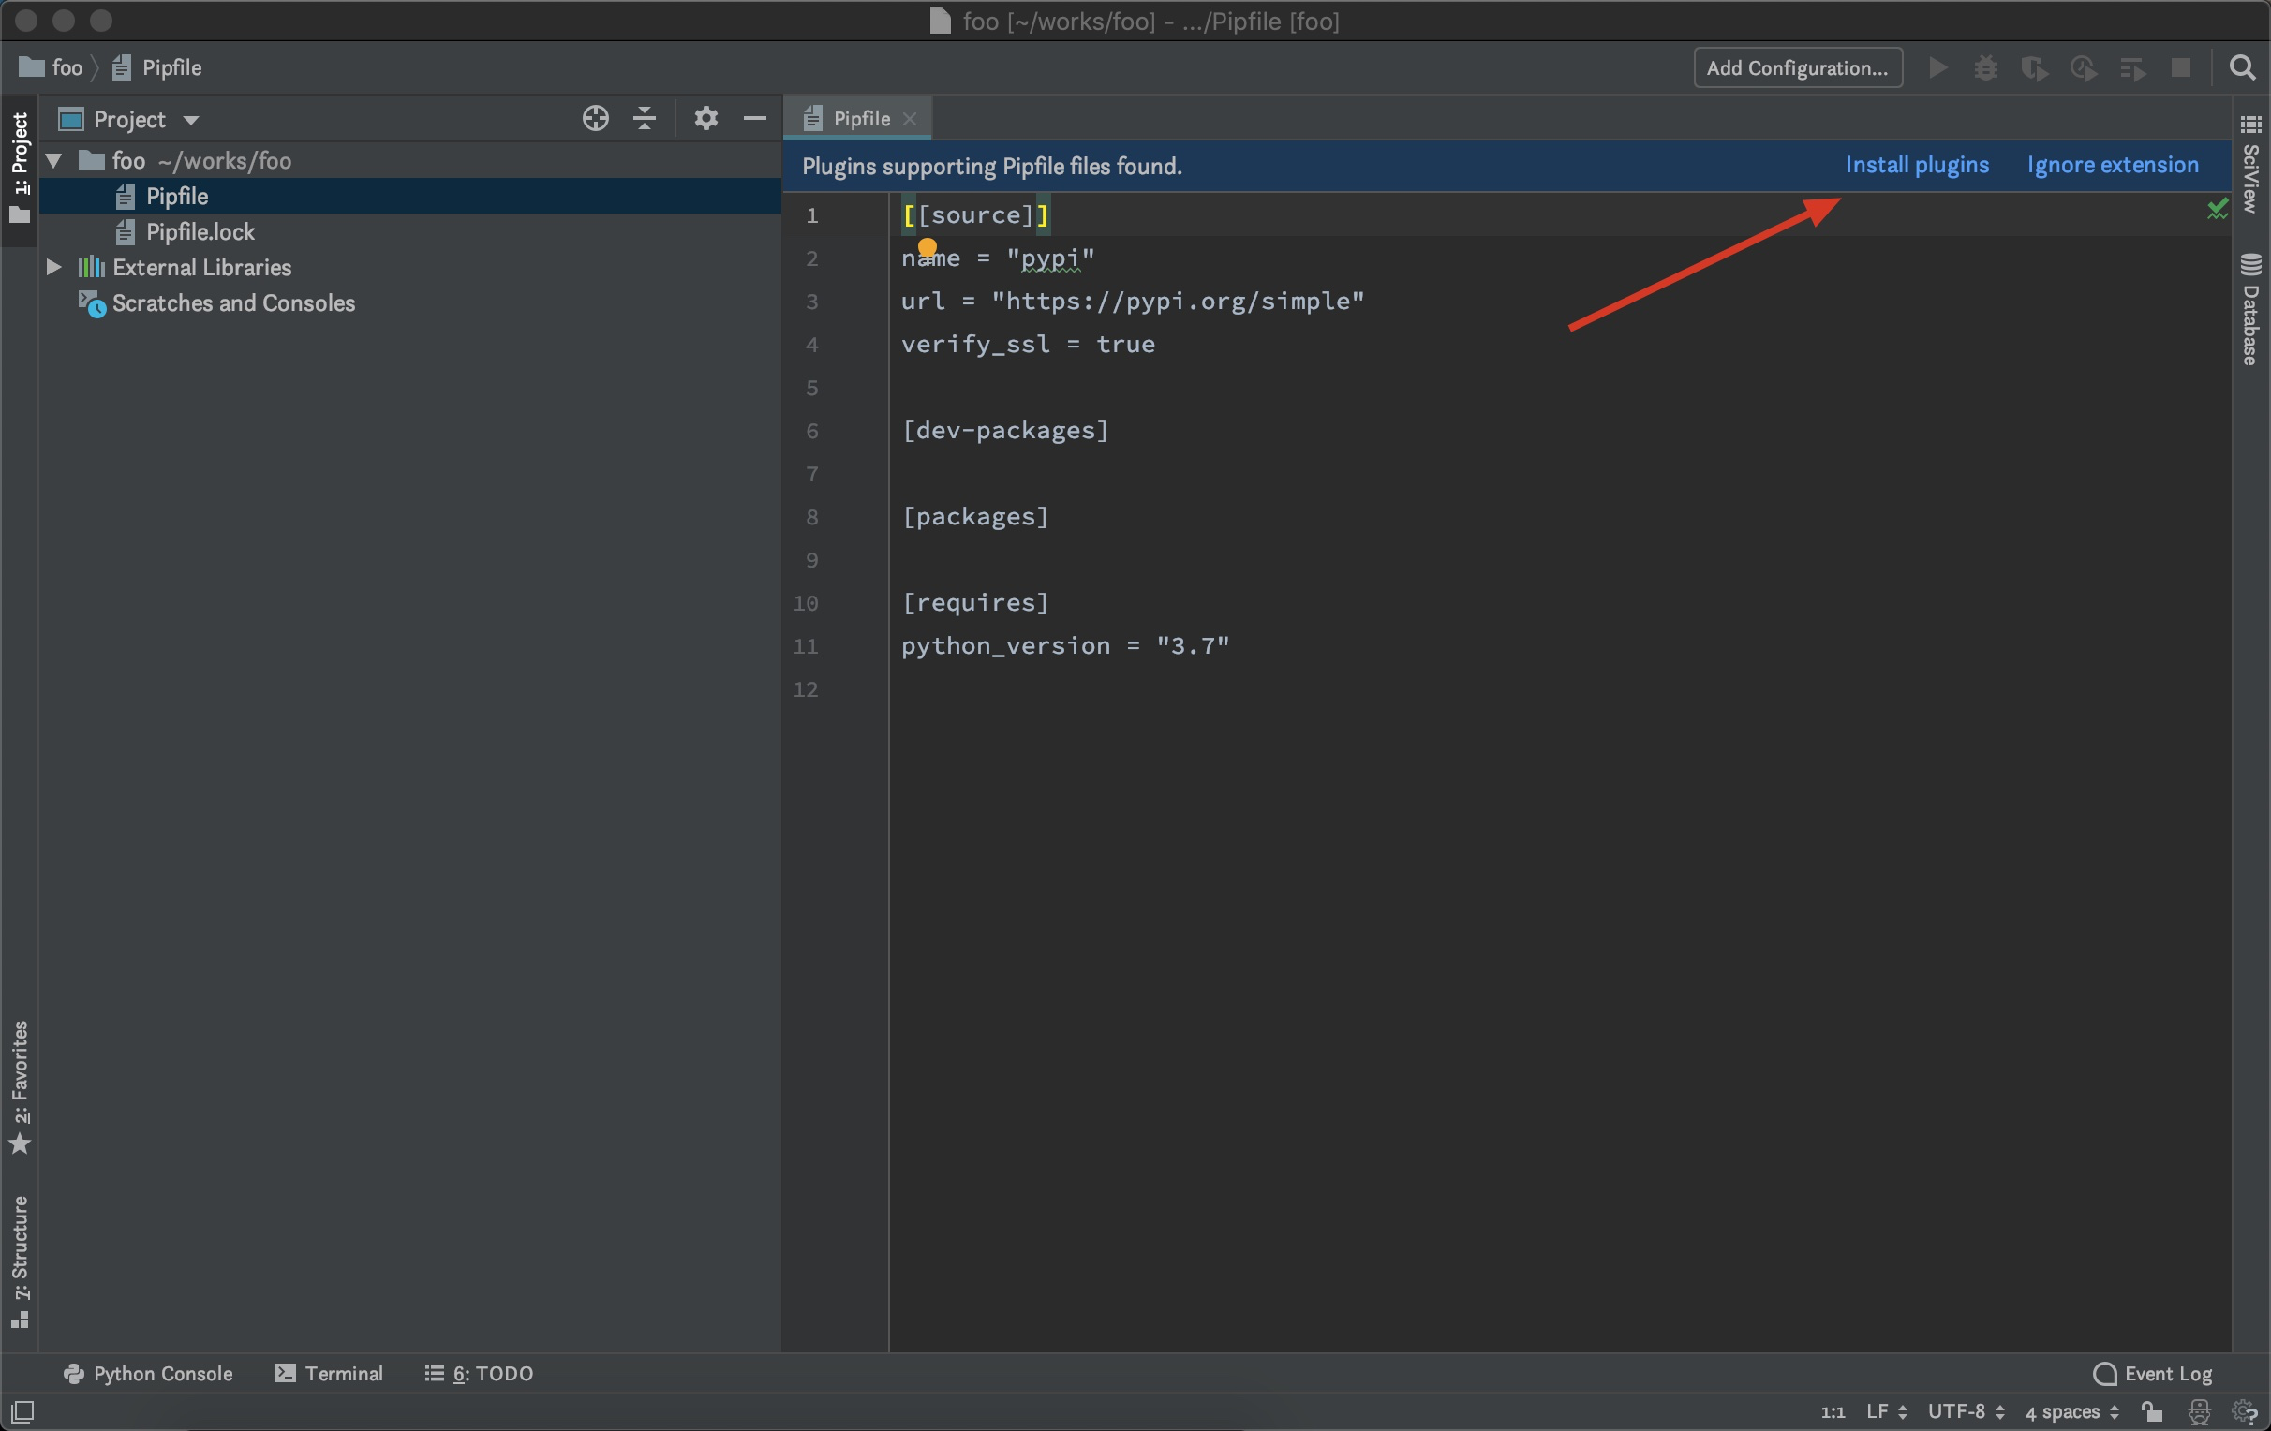Open Project panel settings gear
Image resolution: width=2271 pixels, height=1431 pixels.
tap(705, 119)
